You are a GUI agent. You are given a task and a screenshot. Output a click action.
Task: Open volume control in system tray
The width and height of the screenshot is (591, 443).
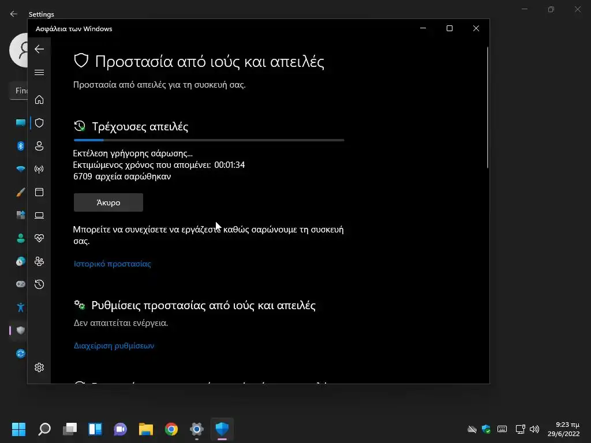[534, 429]
